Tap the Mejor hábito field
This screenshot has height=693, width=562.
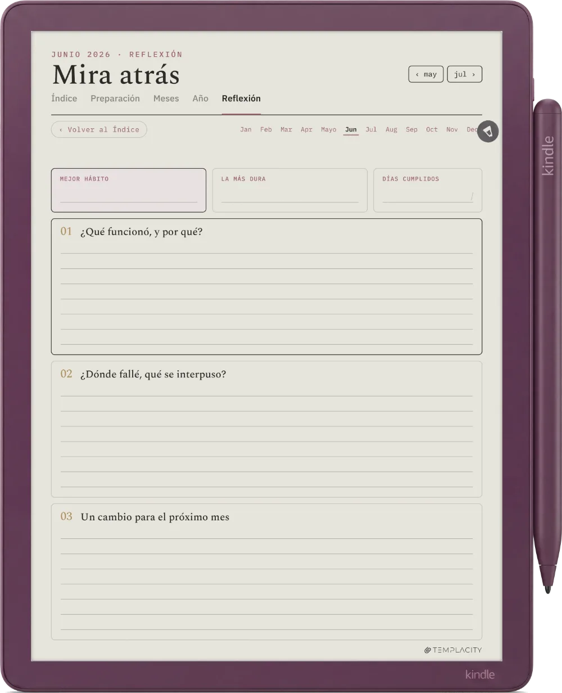coord(129,190)
